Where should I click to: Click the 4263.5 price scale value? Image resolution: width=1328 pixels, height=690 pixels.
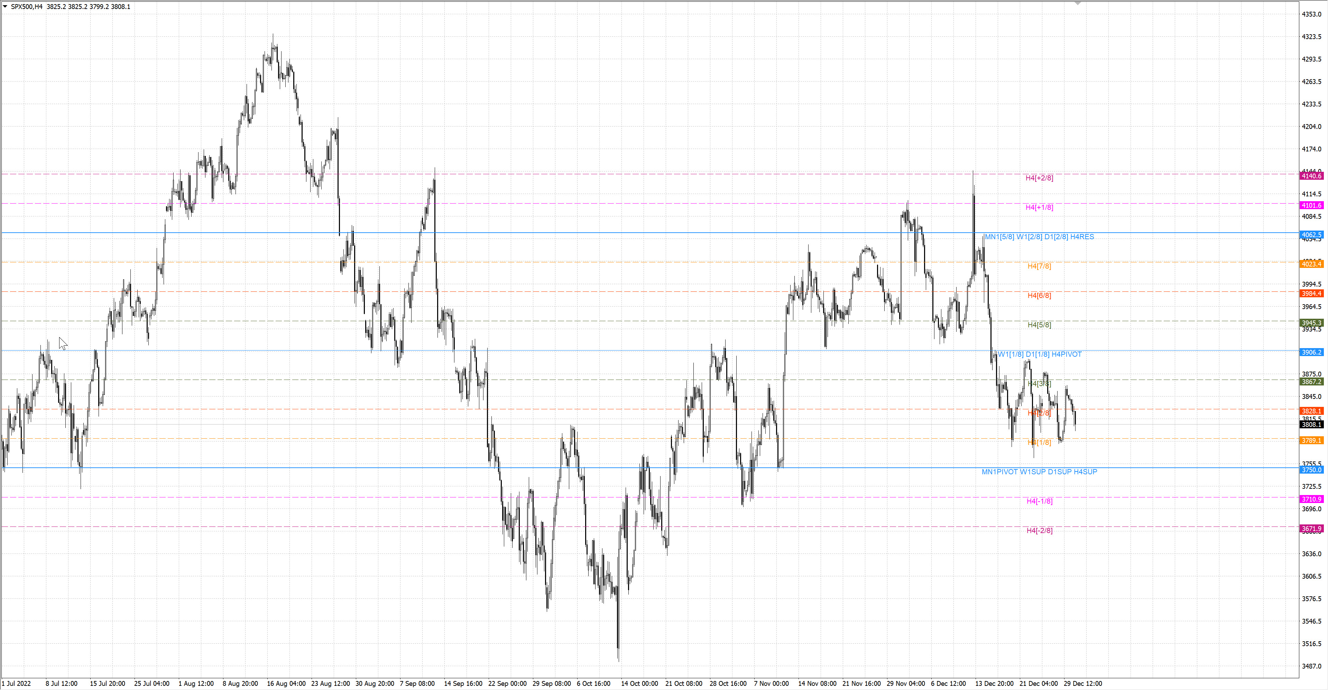click(1311, 82)
